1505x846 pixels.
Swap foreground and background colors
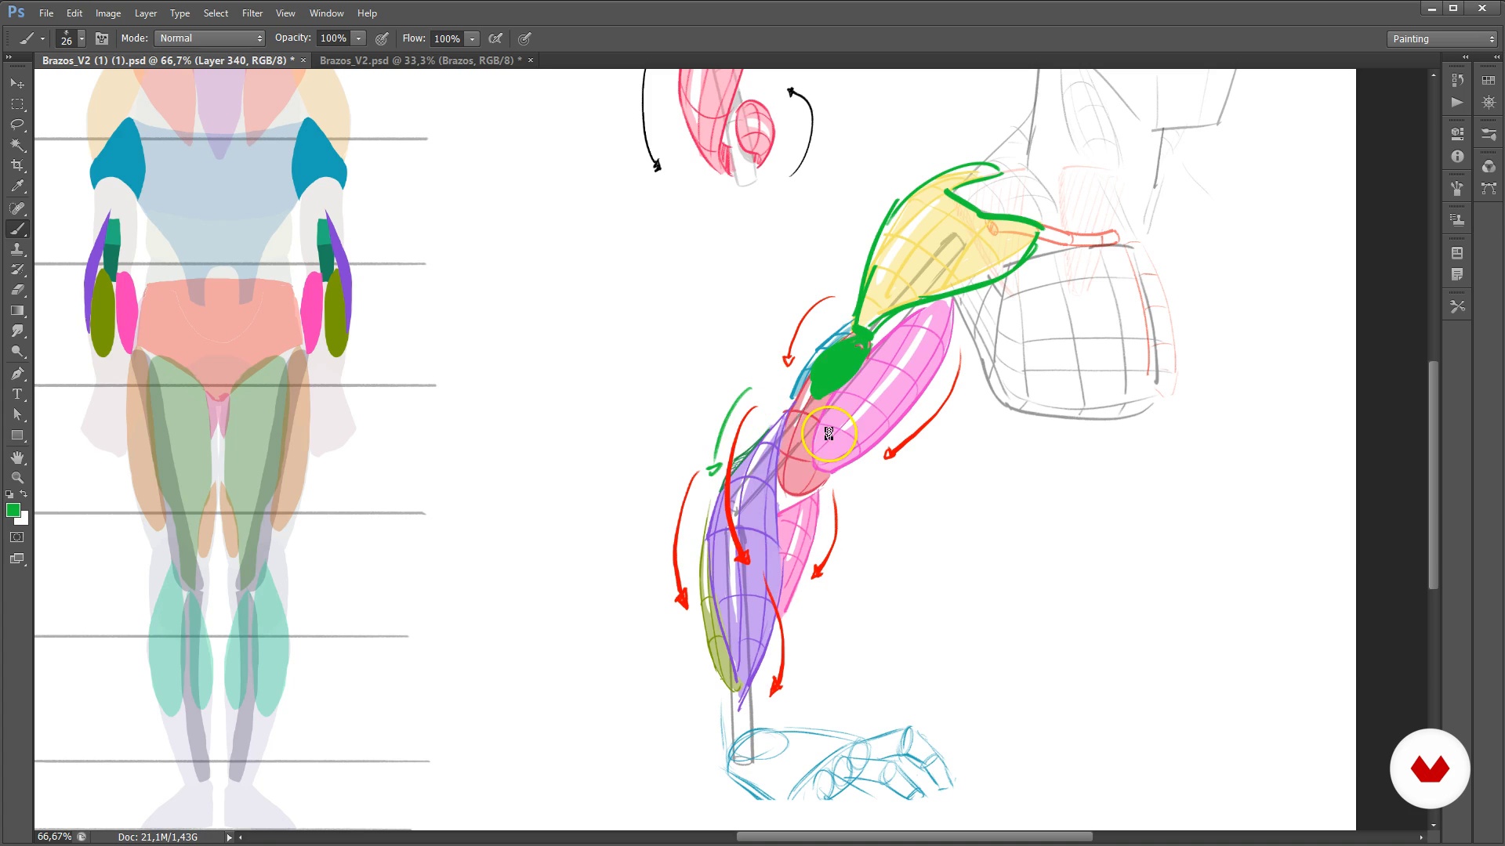[x=24, y=494]
